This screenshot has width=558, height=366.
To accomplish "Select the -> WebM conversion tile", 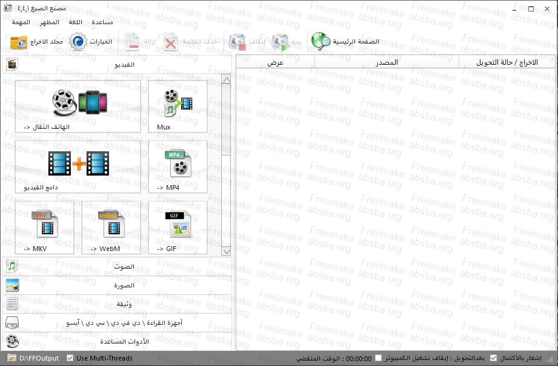I will click(111, 228).
